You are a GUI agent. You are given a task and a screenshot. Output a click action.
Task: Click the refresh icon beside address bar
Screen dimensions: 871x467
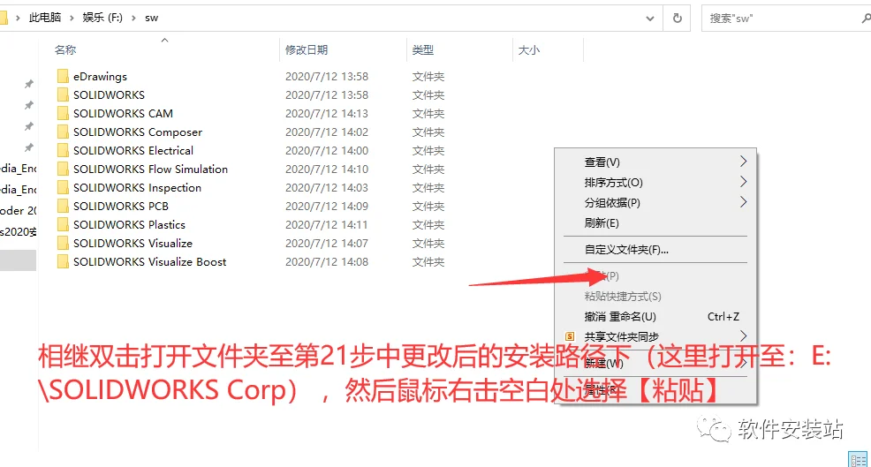(678, 19)
